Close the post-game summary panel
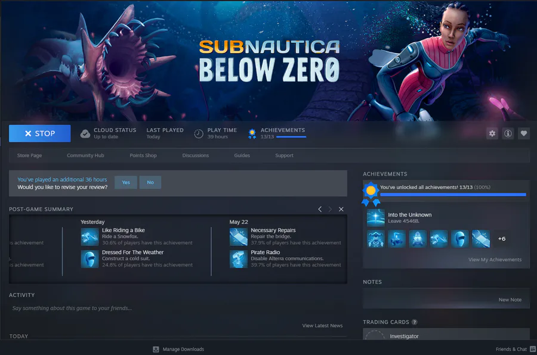The image size is (537, 355). 341,209
